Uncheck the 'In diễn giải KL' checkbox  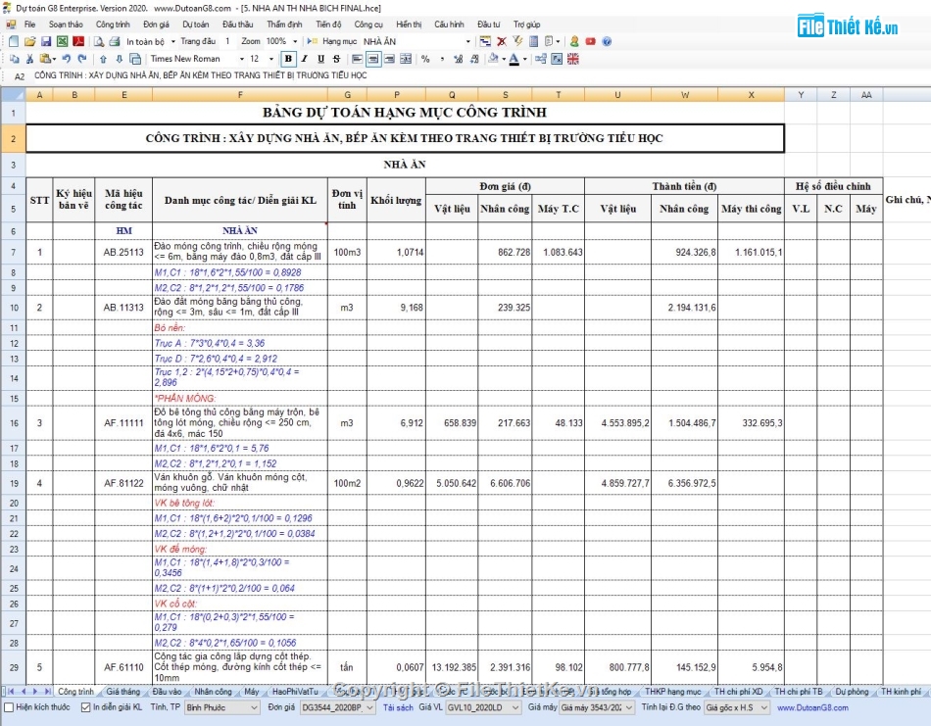pos(85,707)
